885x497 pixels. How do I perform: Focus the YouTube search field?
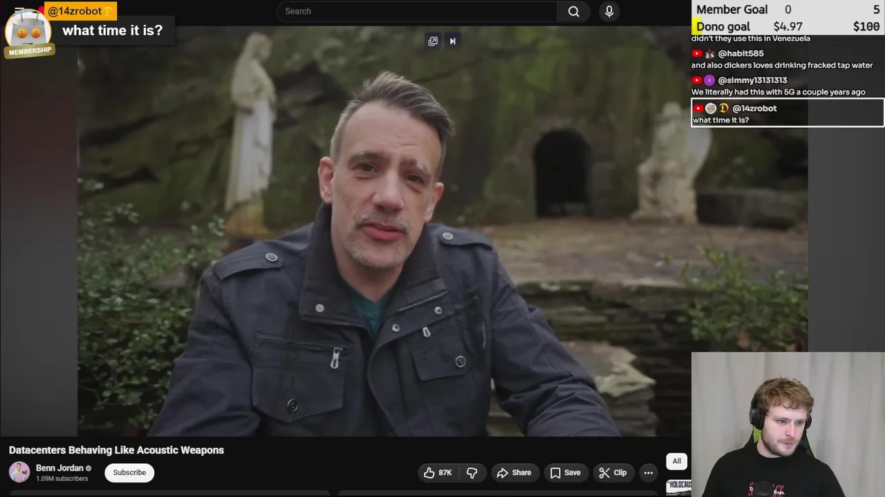click(x=417, y=11)
